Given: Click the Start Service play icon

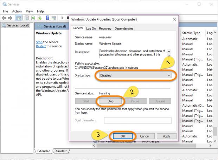Looking at the screenshot, I should click(x=62, y=18).
